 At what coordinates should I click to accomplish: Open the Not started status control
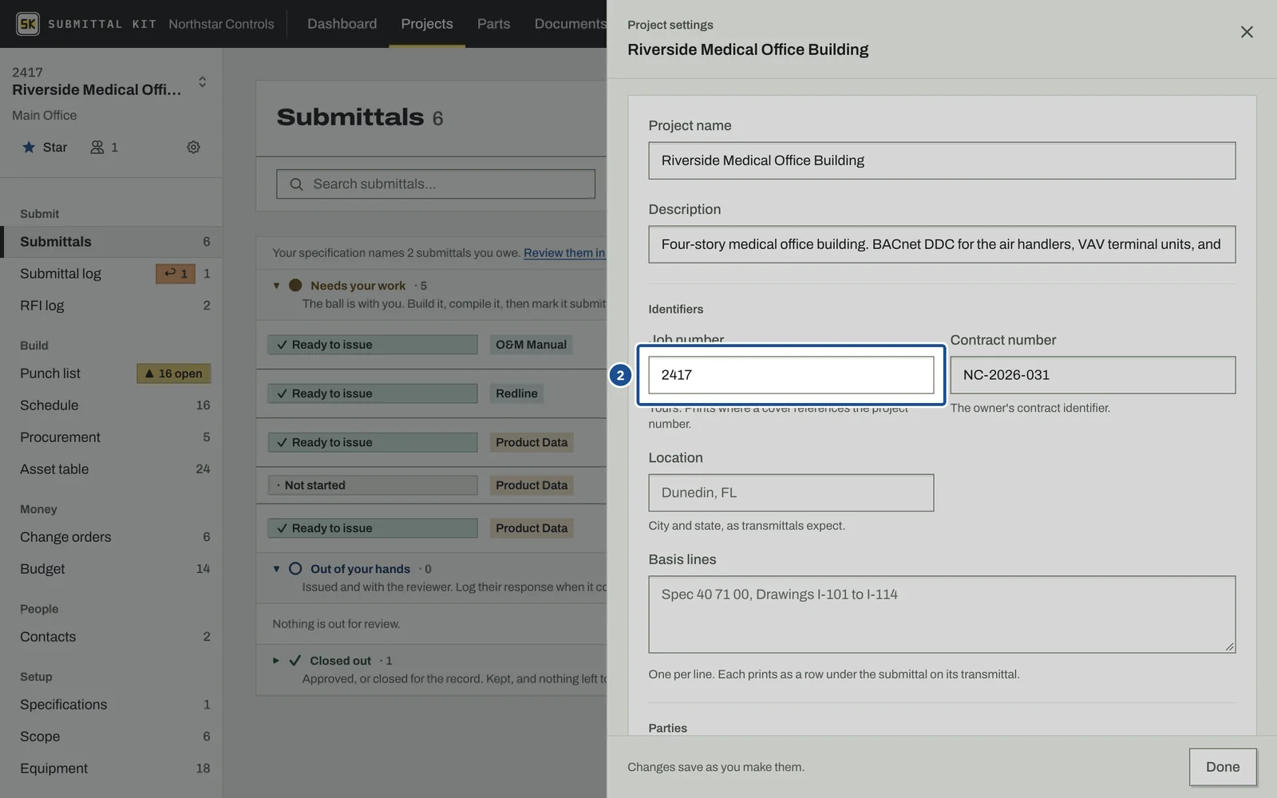[x=373, y=485]
